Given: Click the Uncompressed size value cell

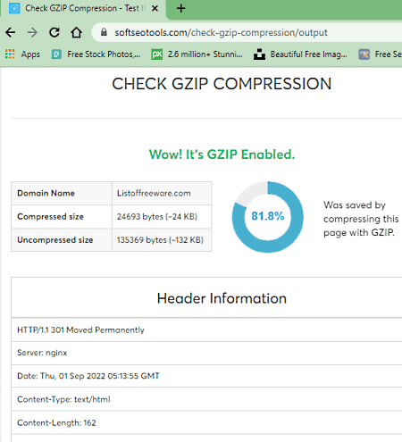Looking at the screenshot, I should 162,240.
